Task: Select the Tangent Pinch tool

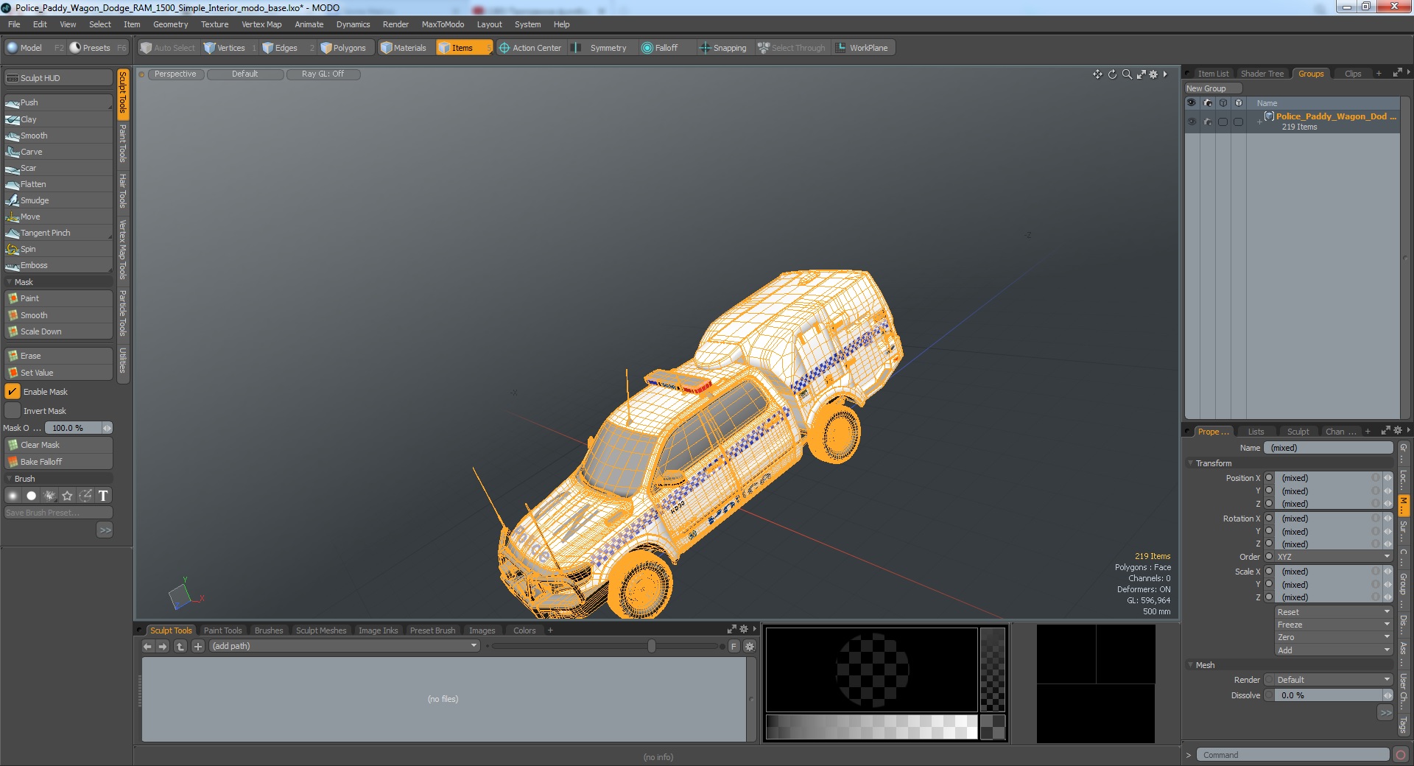Action: (x=58, y=233)
